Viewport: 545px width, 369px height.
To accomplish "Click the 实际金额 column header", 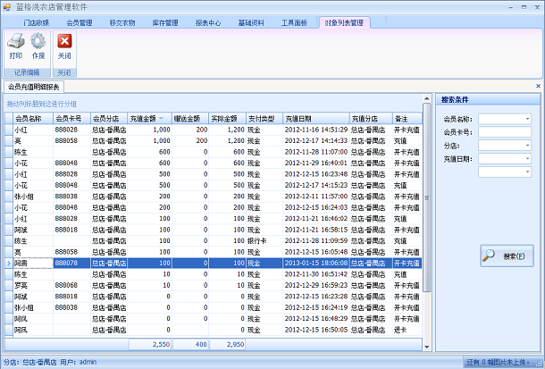I will pyautogui.click(x=227, y=119).
